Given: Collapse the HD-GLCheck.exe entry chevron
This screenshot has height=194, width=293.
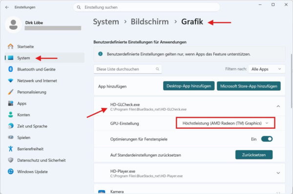Looking at the screenshot, I should click(278, 106).
